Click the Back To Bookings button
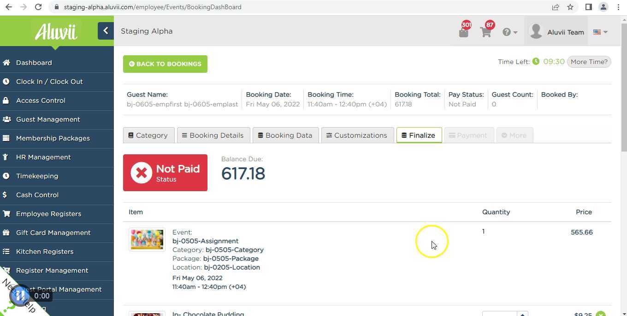 coord(165,64)
